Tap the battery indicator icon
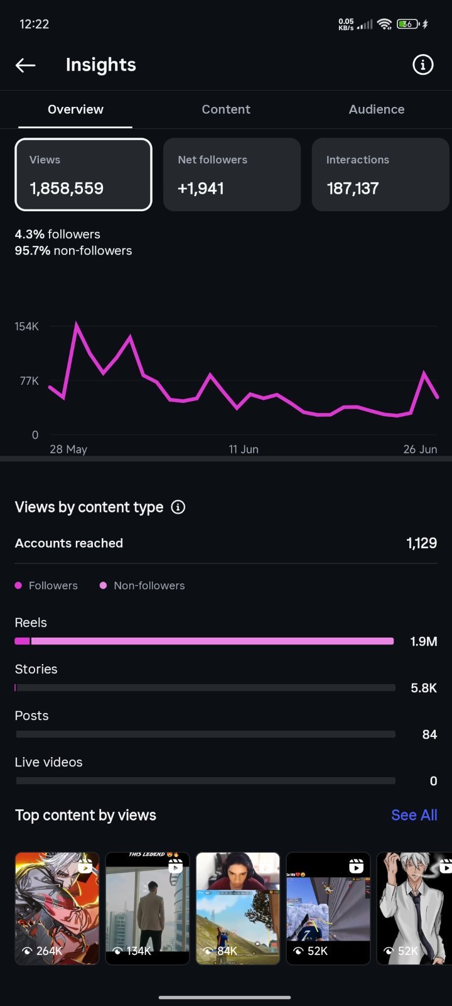This screenshot has height=1006, width=452. (408, 24)
